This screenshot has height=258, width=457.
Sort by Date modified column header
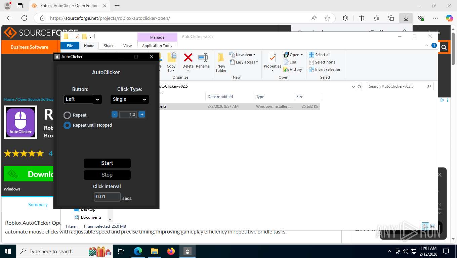(230, 97)
